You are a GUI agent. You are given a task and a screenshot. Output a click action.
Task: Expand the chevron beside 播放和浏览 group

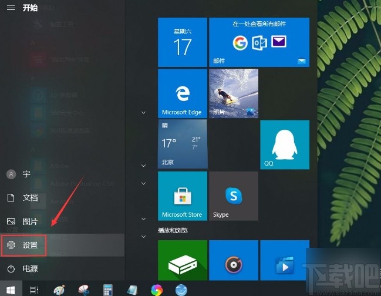[144, 237]
